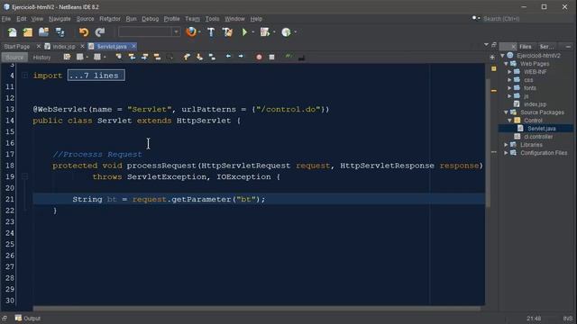The width and height of the screenshot is (577, 324).
Task: Switch to the Start Page tab
Action: [x=17, y=47]
